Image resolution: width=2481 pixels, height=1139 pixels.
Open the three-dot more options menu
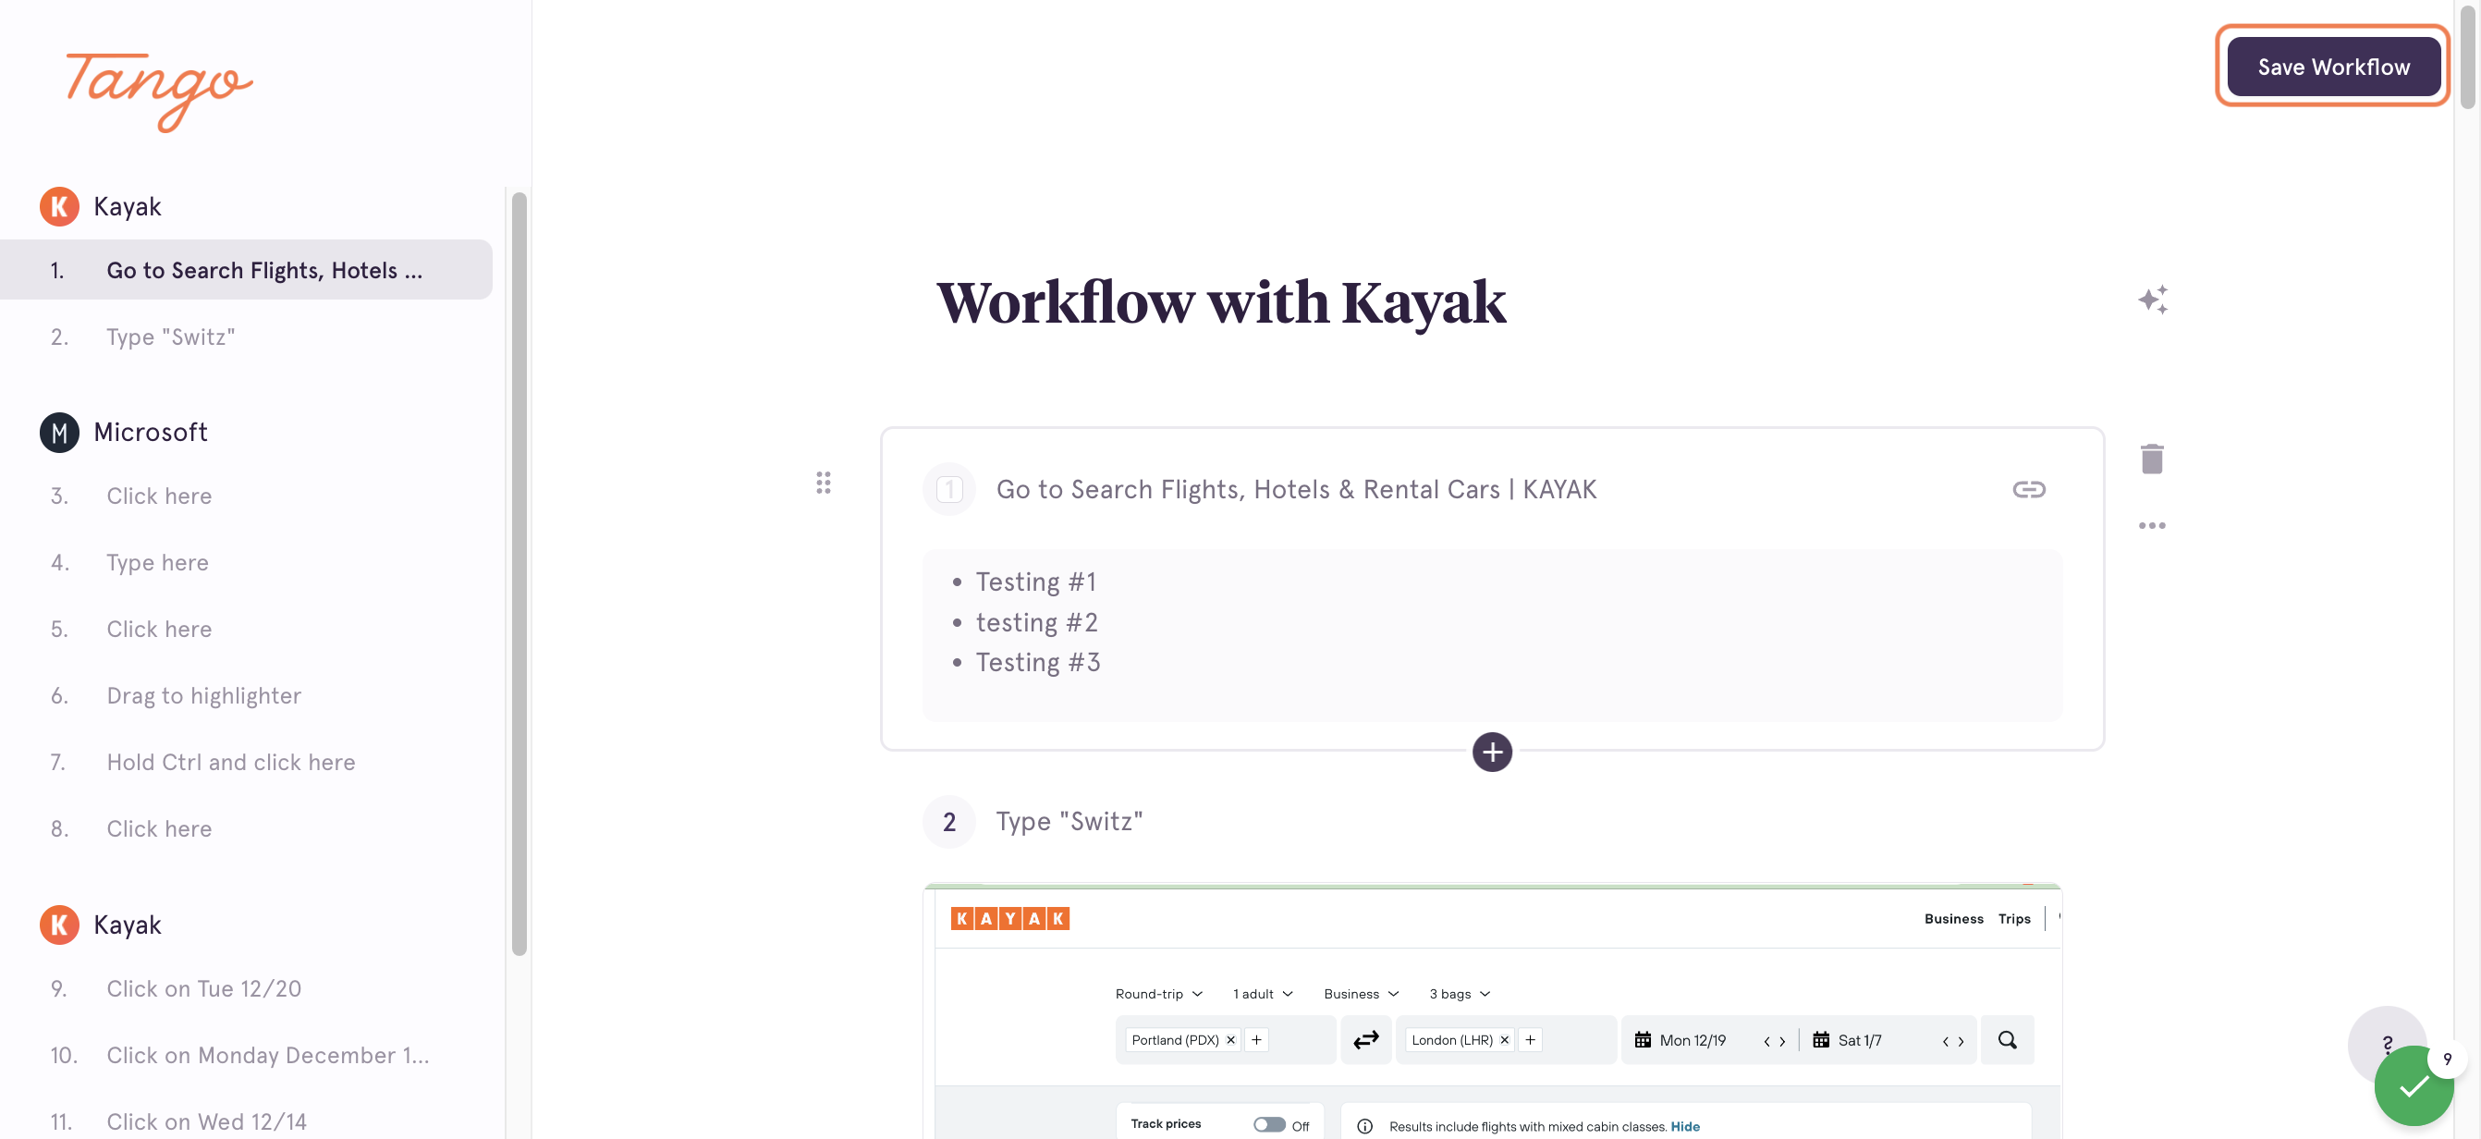point(2152,525)
